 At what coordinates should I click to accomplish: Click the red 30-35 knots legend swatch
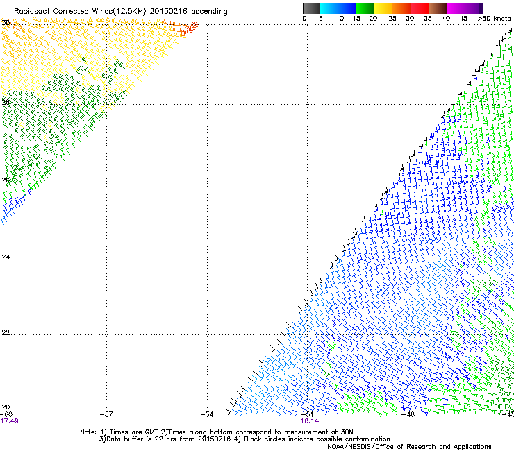coord(420,8)
